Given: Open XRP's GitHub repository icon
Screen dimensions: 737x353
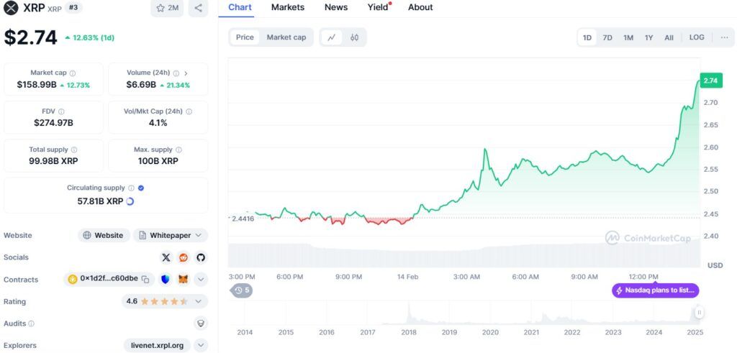Looking at the screenshot, I should pos(201,257).
